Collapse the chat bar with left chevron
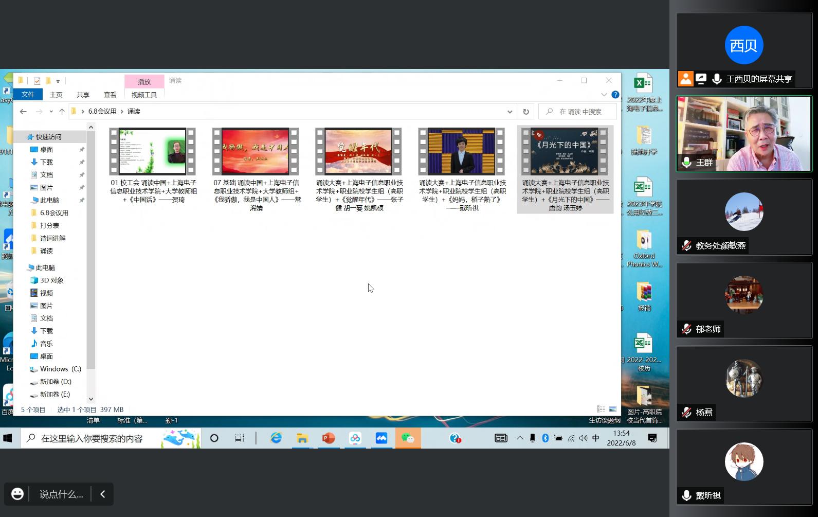Viewport: 818px width, 517px height. pos(102,494)
